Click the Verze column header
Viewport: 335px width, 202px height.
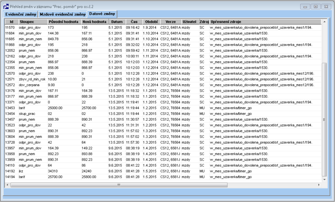[171, 22]
